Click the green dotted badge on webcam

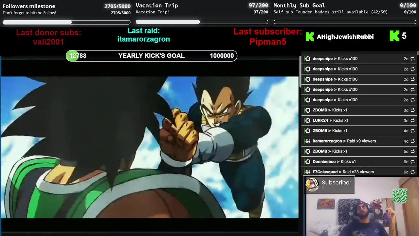click(400, 196)
